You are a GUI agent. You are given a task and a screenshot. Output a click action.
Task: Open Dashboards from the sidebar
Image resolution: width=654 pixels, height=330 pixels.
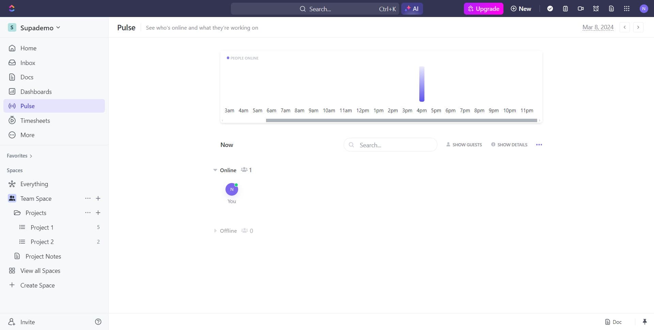click(x=35, y=92)
